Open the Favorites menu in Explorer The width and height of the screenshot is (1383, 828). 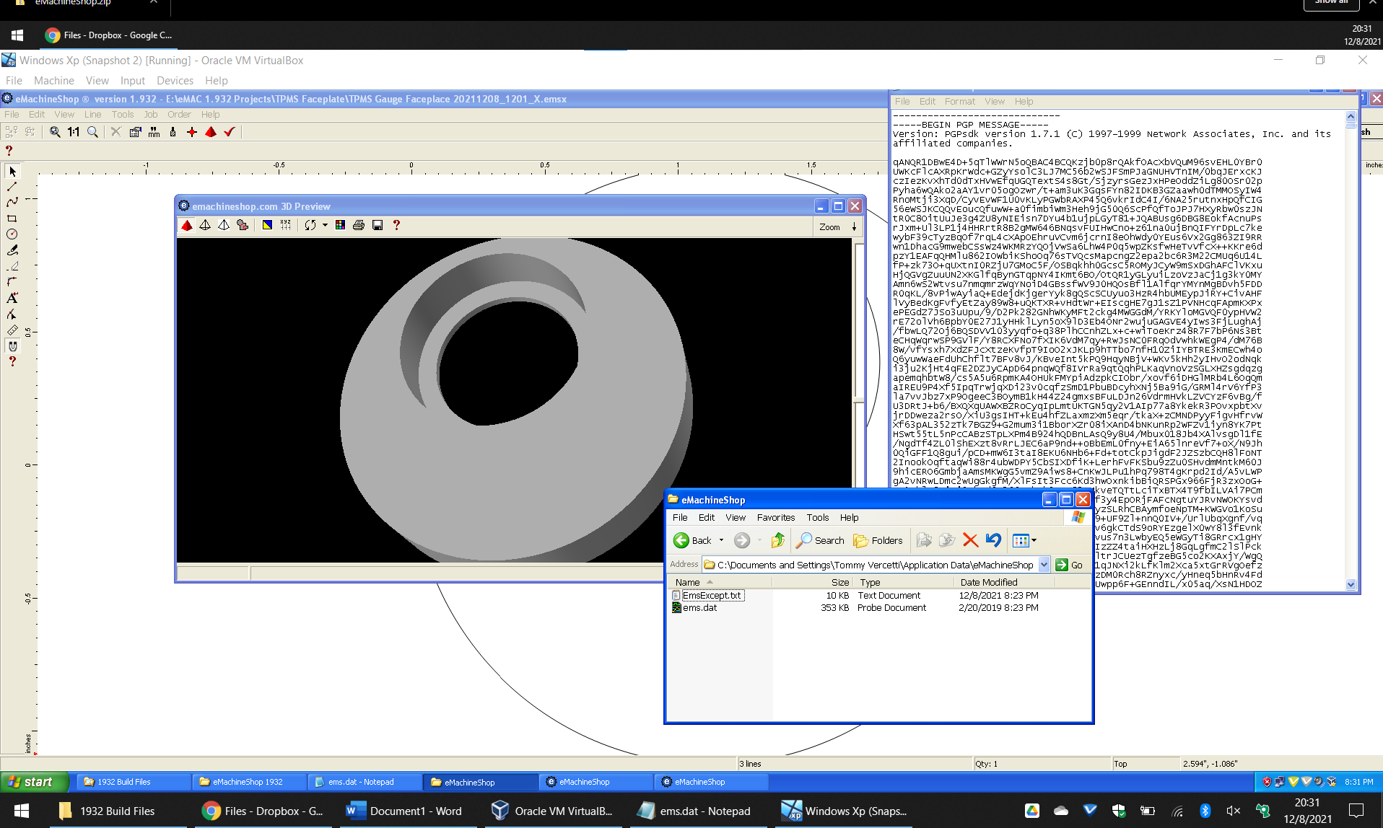pyautogui.click(x=775, y=517)
